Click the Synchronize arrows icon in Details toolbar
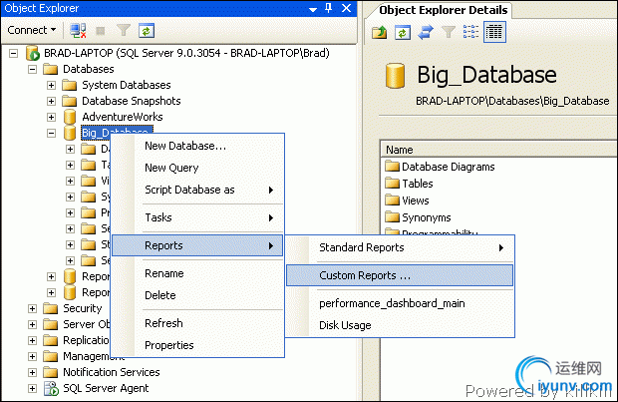This screenshot has height=402, width=618. 426,32
